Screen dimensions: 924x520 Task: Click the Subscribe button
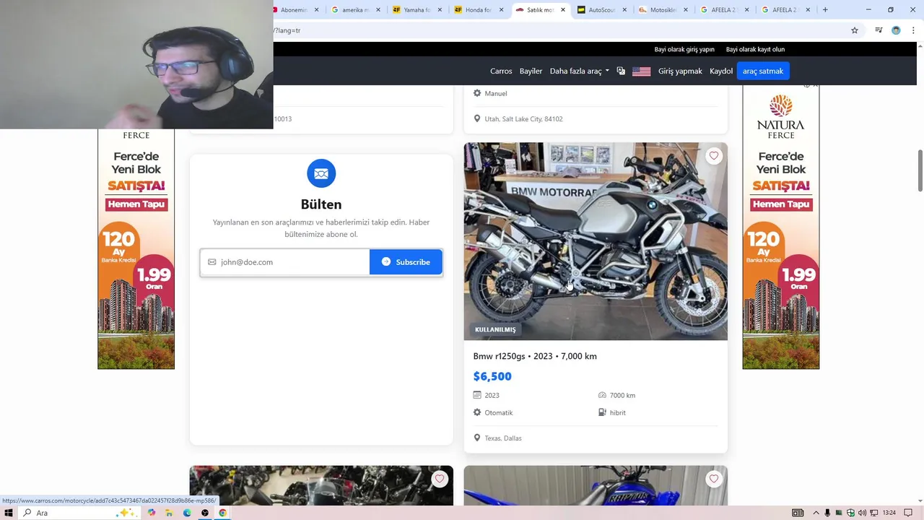coord(406,262)
